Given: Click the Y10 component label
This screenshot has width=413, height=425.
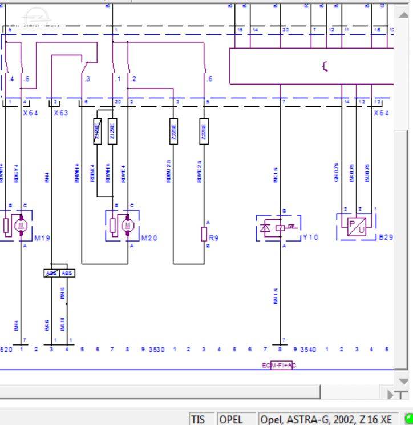Looking at the screenshot, I should (310, 238).
